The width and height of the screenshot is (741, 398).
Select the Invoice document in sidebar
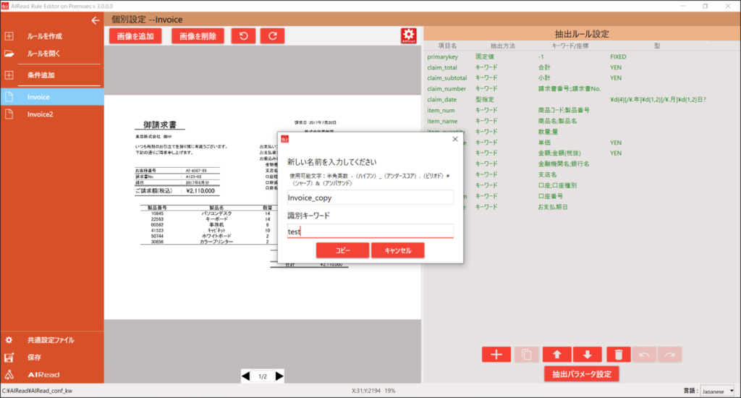[x=52, y=97]
